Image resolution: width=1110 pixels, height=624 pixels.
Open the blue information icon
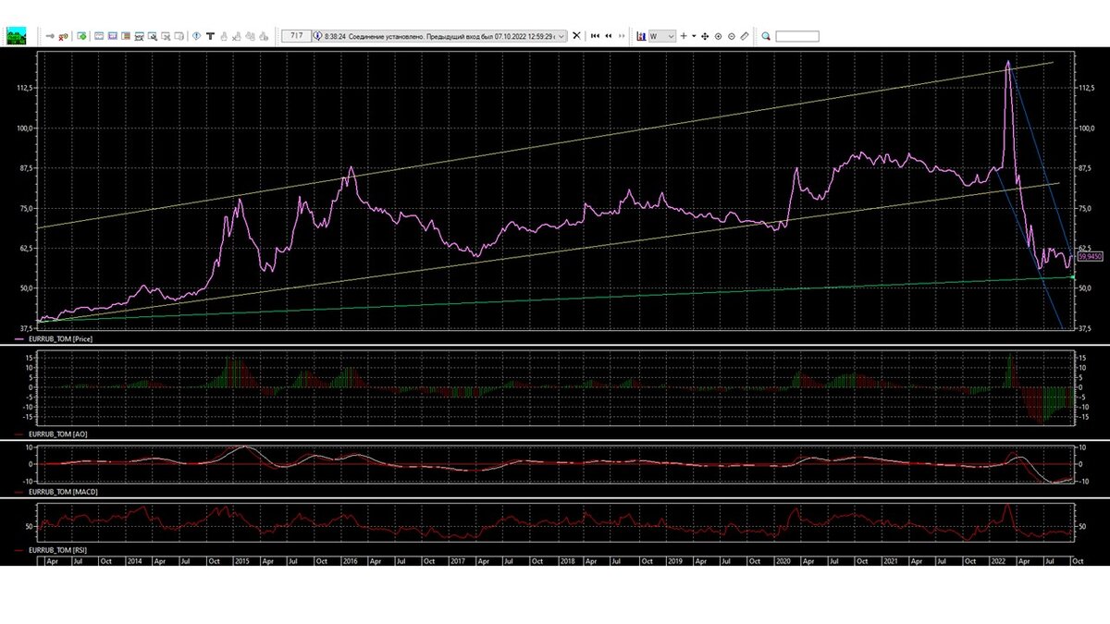click(196, 36)
